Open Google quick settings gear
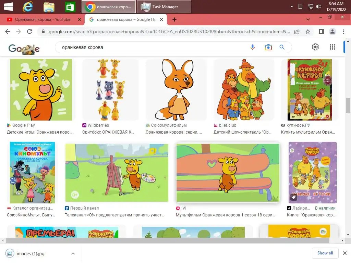 tap(315, 47)
